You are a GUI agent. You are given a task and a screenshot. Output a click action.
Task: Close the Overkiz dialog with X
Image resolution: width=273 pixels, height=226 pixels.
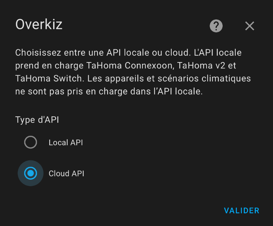tap(250, 26)
